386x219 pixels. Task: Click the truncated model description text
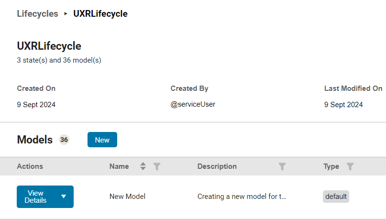242,197
